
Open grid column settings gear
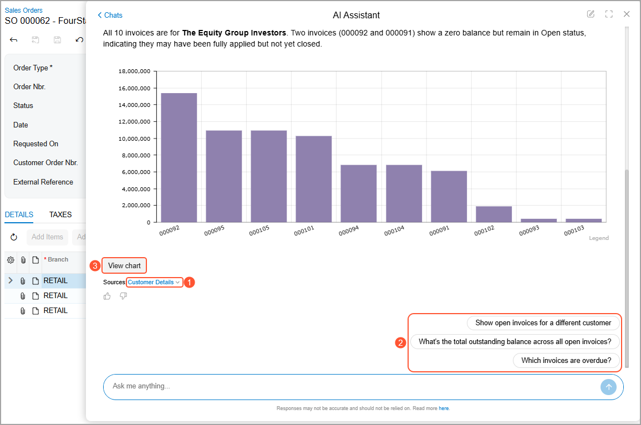click(11, 260)
